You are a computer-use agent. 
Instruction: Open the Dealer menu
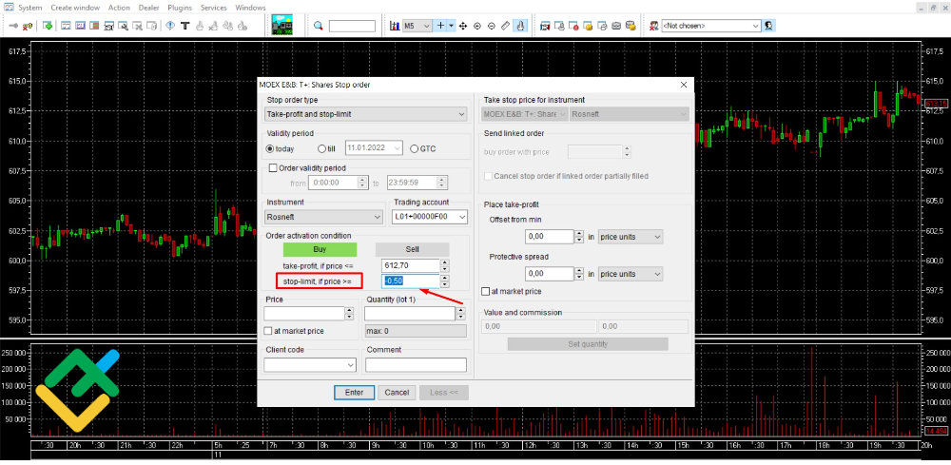coord(150,8)
